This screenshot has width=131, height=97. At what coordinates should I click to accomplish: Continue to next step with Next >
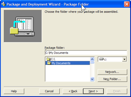pos(93,91)
